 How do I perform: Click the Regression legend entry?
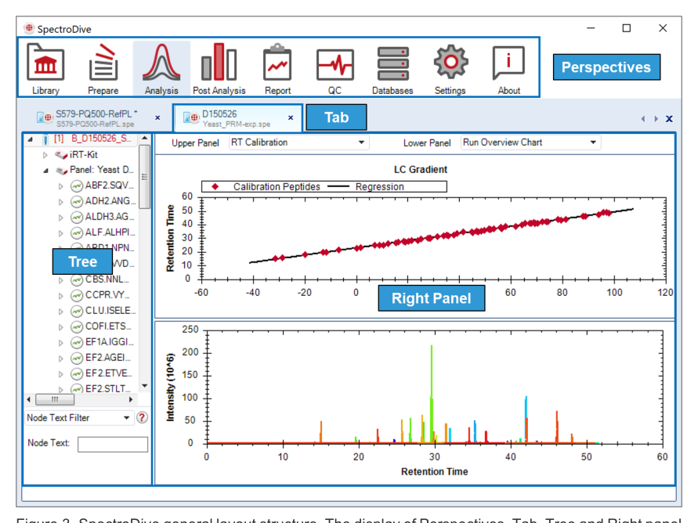pos(366,187)
